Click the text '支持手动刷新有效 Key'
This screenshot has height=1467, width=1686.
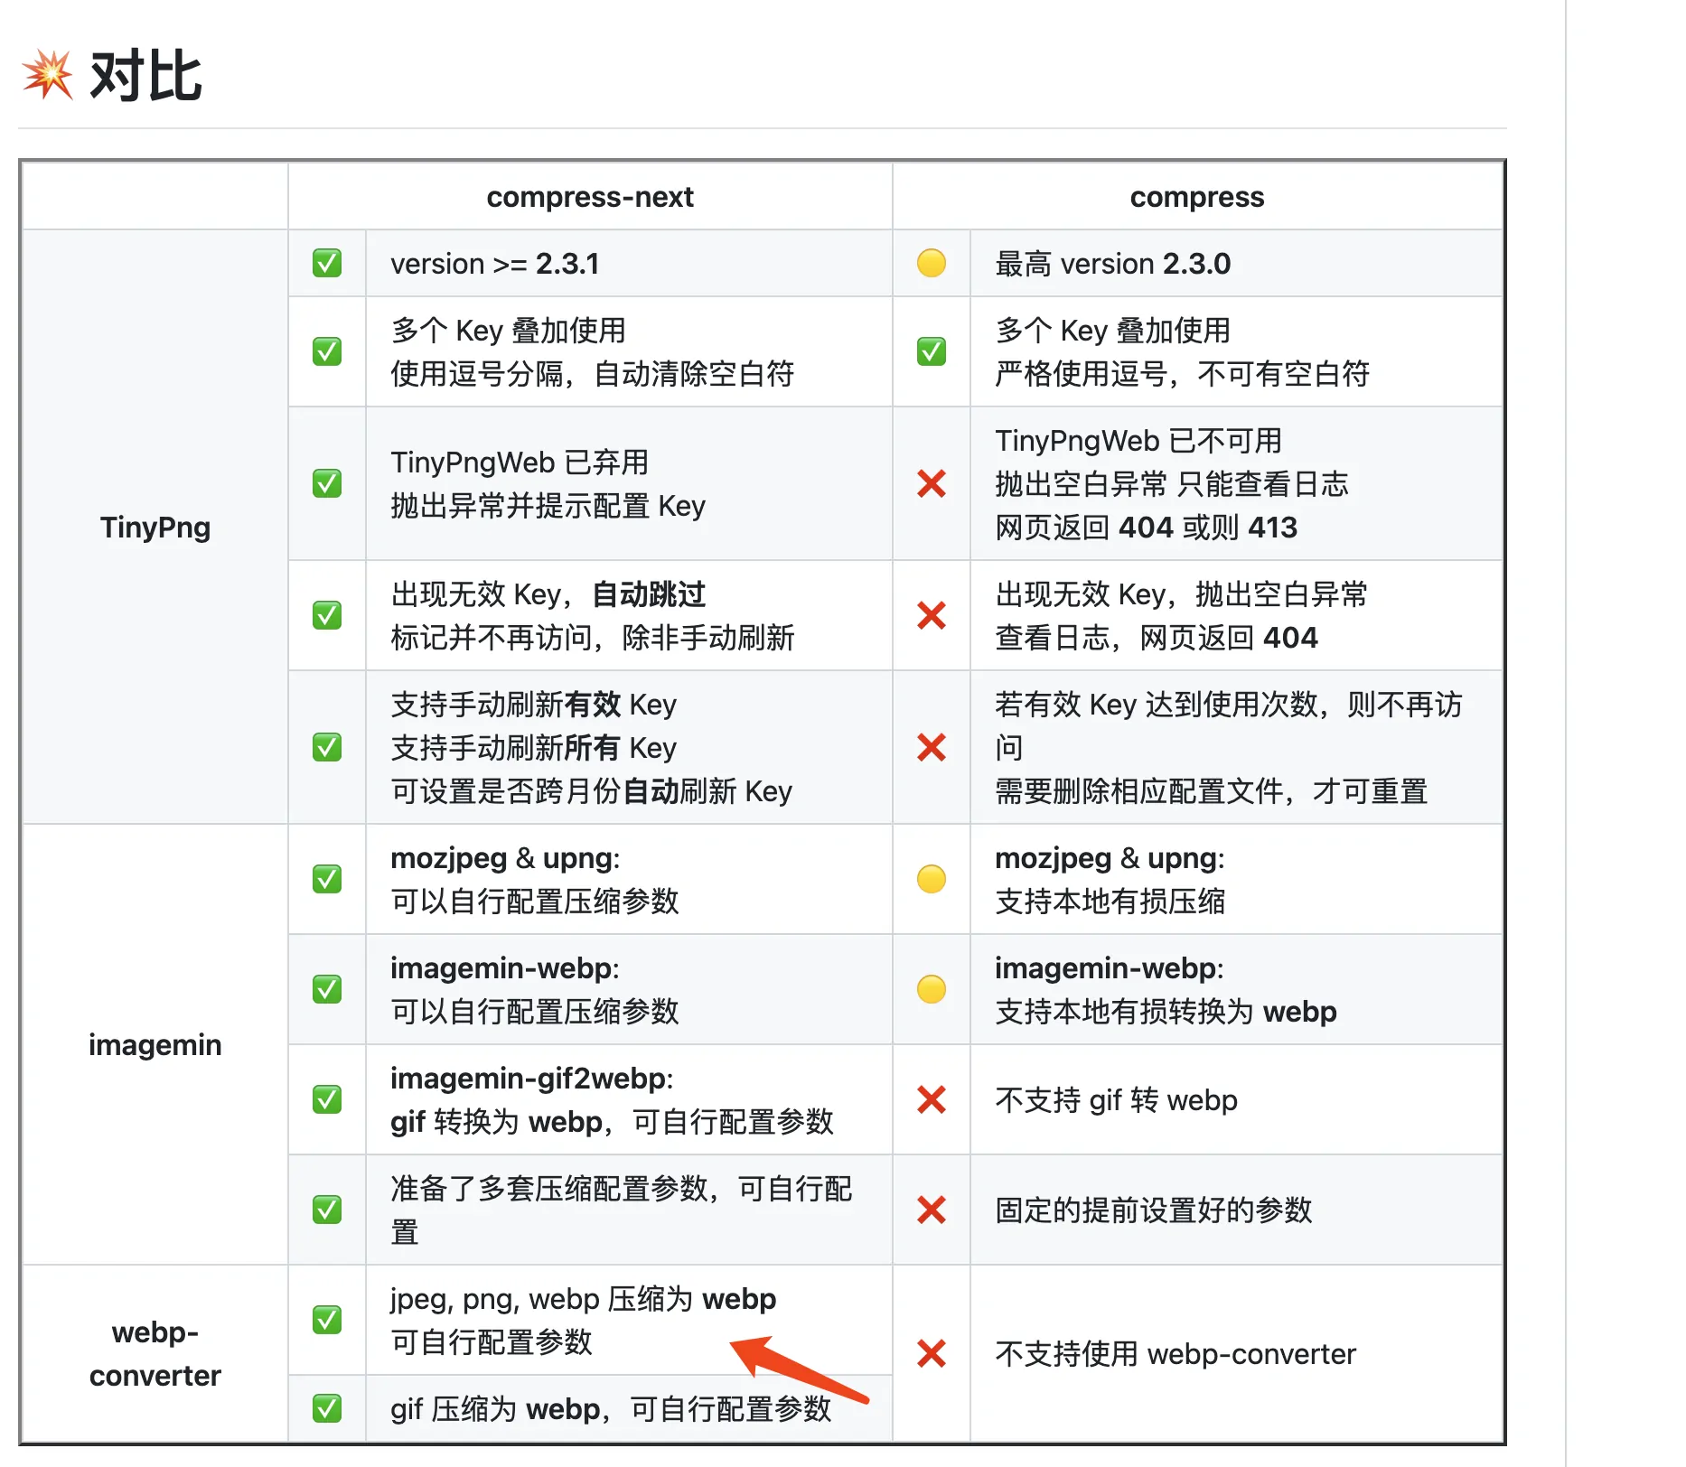[533, 705]
